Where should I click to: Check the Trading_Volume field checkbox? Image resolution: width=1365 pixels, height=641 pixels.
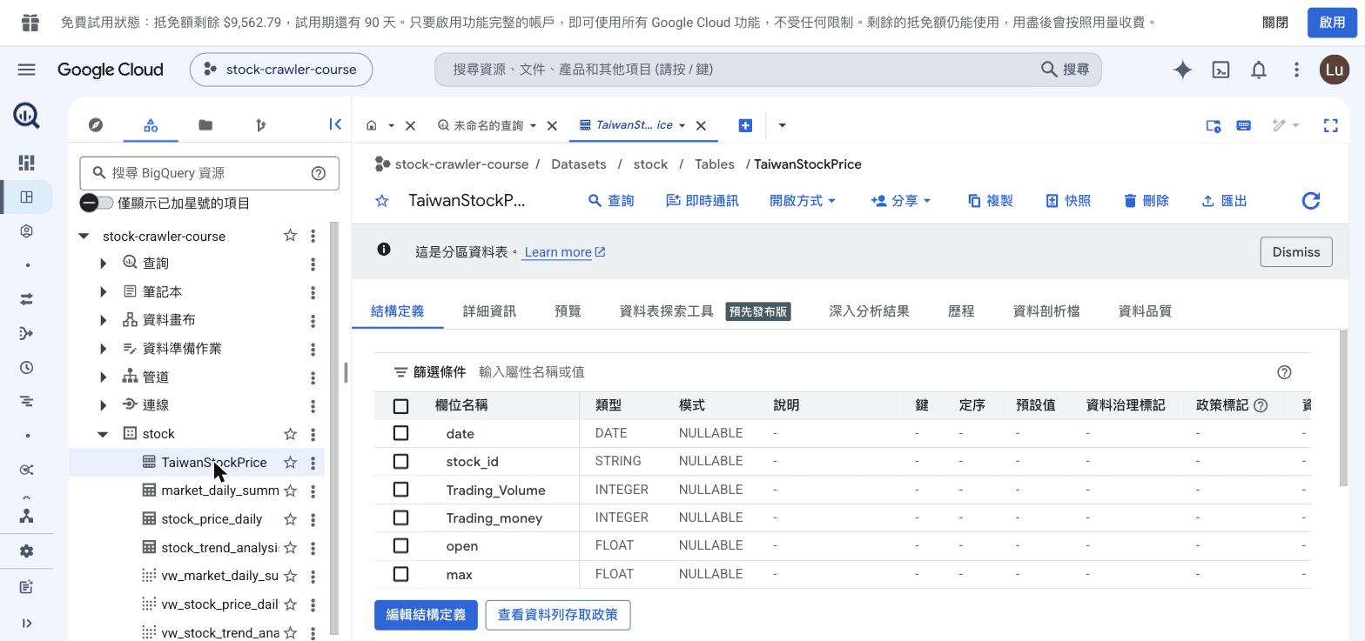pyautogui.click(x=400, y=490)
